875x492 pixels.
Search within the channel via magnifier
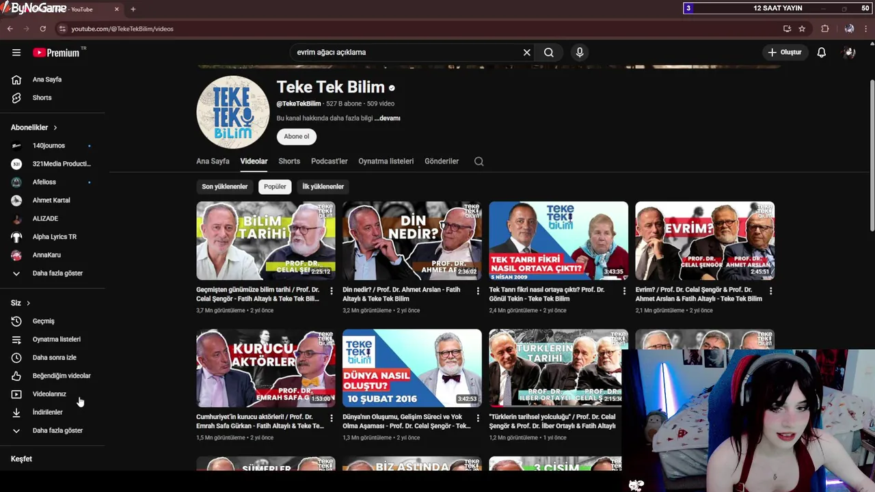[479, 161]
